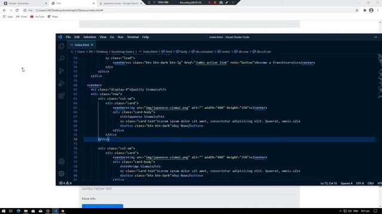Open the View menu in VS Code

[x=103, y=37]
